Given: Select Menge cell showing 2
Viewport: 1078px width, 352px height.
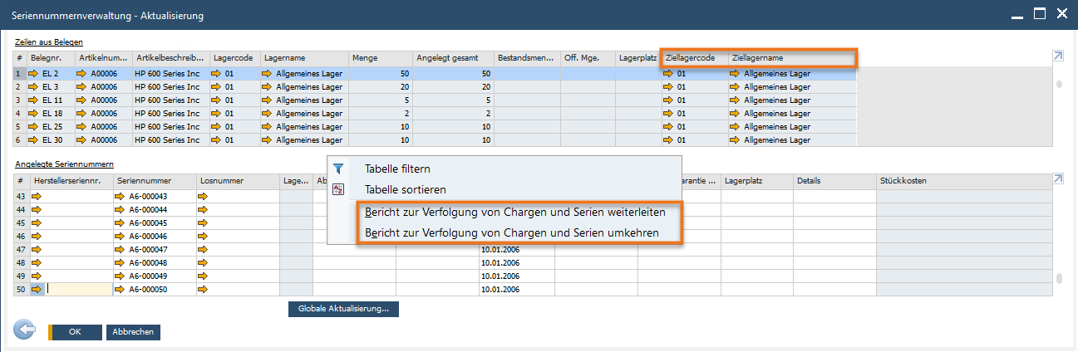Looking at the screenshot, I should coord(381,114).
